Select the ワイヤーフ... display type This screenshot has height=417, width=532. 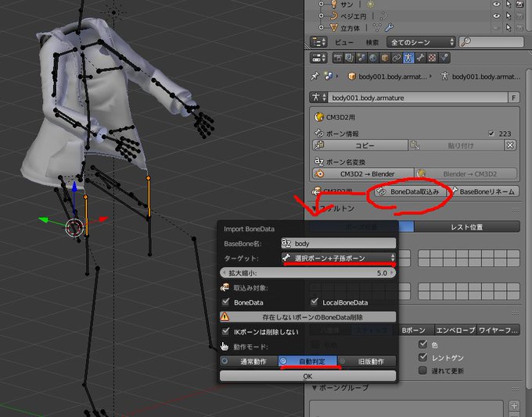tap(498, 330)
